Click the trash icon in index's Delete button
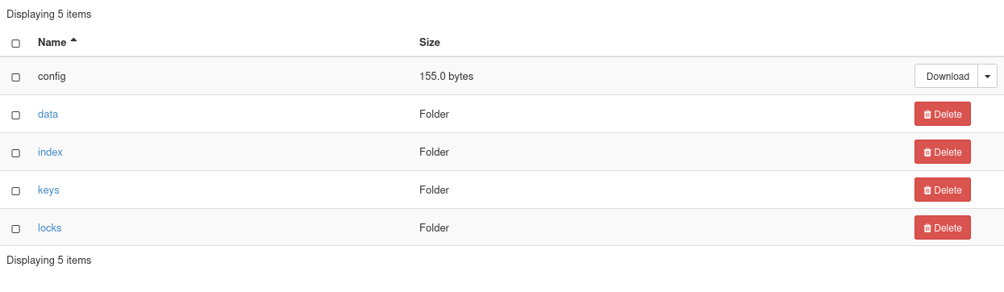The height and width of the screenshot is (292, 1004). click(x=927, y=152)
